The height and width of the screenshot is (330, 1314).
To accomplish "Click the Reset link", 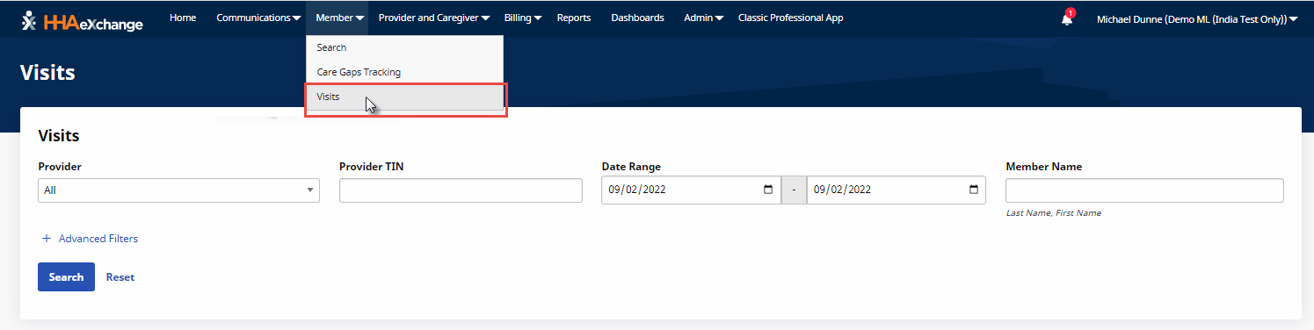I will 120,277.
